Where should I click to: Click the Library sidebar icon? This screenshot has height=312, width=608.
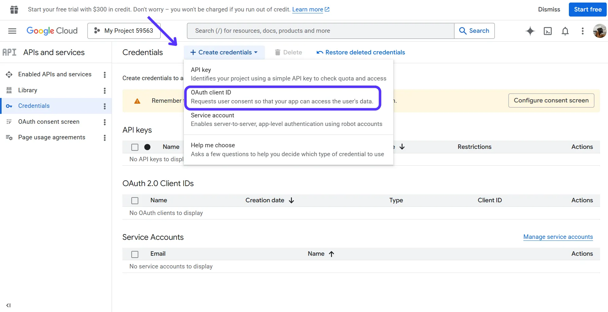[x=9, y=90]
